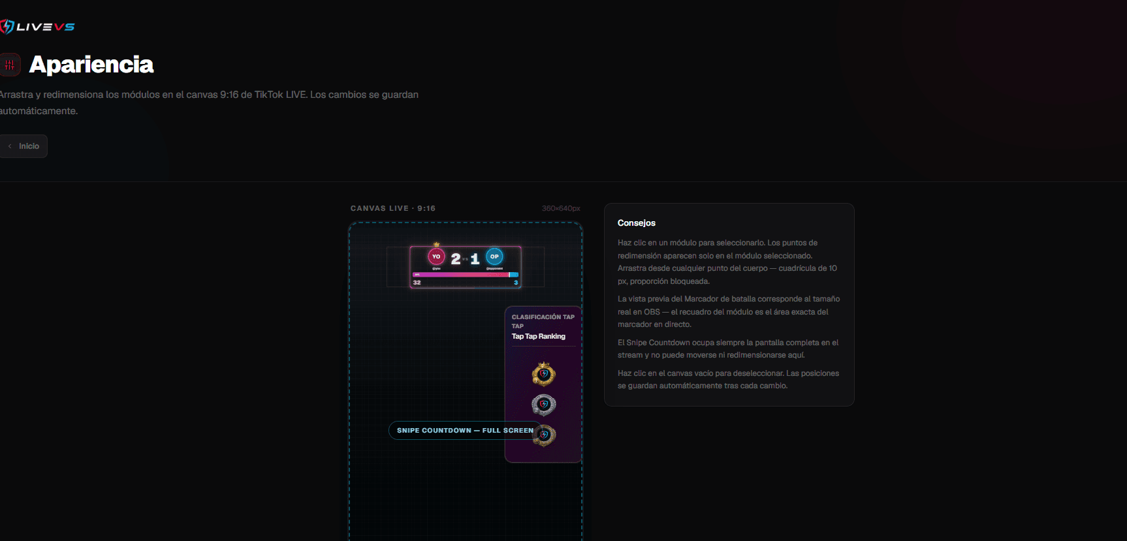The width and height of the screenshot is (1127, 541).
Task: Go back with the Inicio button
Action: [x=24, y=146]
